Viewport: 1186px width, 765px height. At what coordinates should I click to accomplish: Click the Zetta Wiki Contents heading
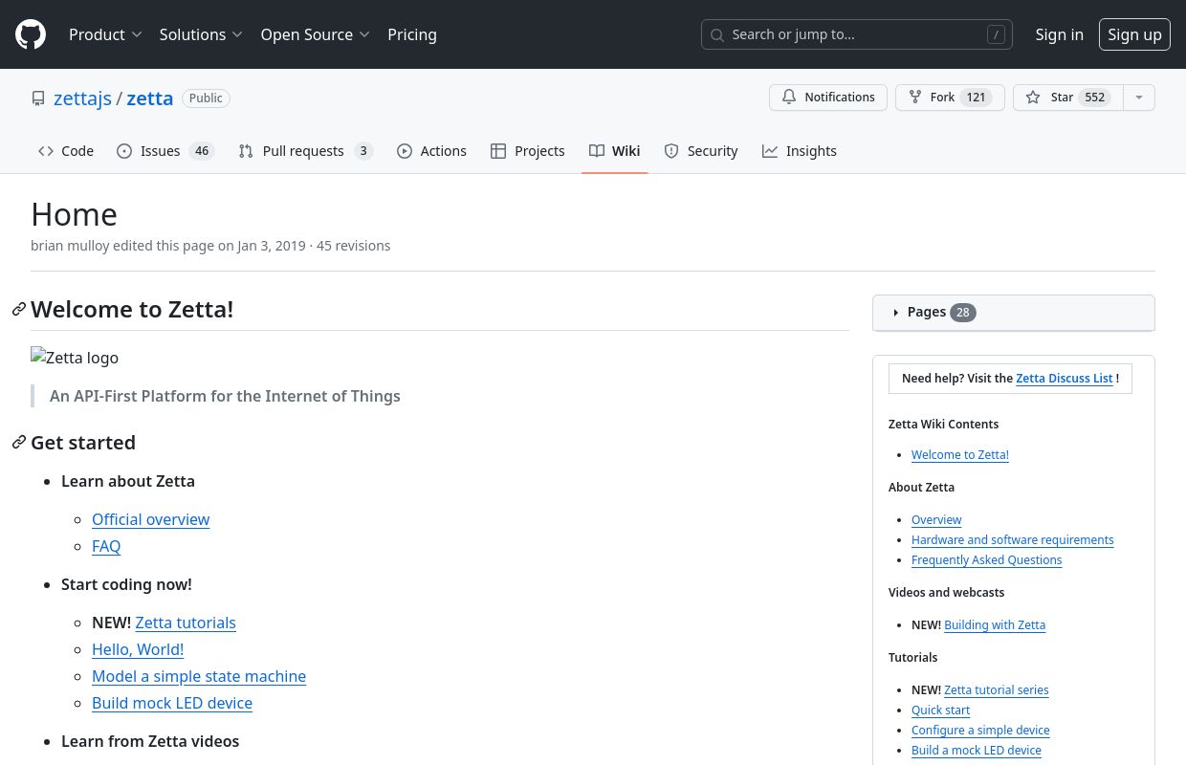[x=943, y=425]
